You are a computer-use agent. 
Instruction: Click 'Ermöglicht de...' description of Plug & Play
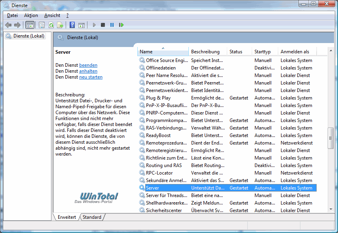(207, 98)
